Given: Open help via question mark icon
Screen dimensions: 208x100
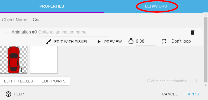Looking at the screenshot, I should (8, 94).
